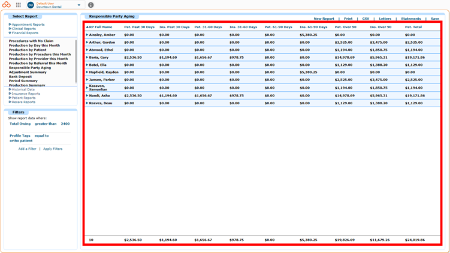
Task: Open the information icon
Action: point(90,5)
